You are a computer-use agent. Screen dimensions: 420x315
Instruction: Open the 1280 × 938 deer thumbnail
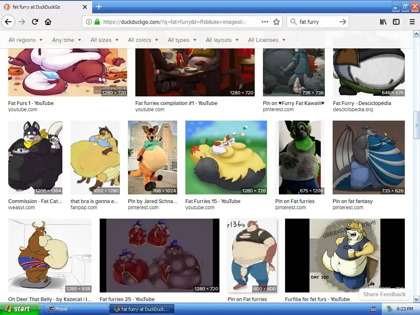pyautogui.click(x=50, y=256)
